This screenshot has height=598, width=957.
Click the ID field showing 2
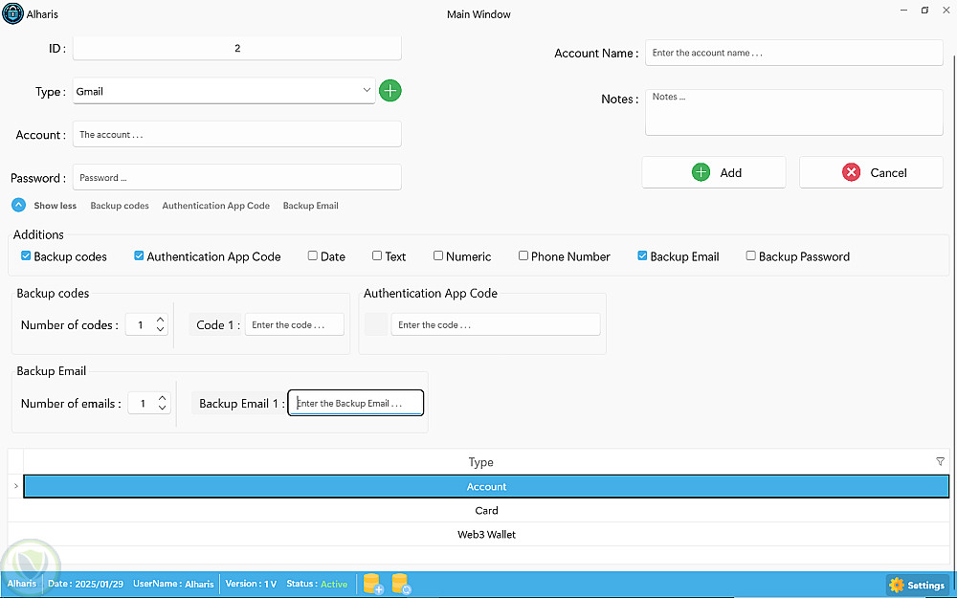click(236, 48)
